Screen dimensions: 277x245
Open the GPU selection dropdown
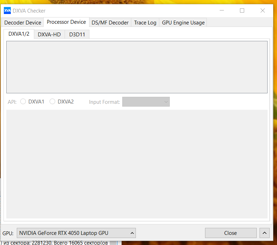pos(76,233)
